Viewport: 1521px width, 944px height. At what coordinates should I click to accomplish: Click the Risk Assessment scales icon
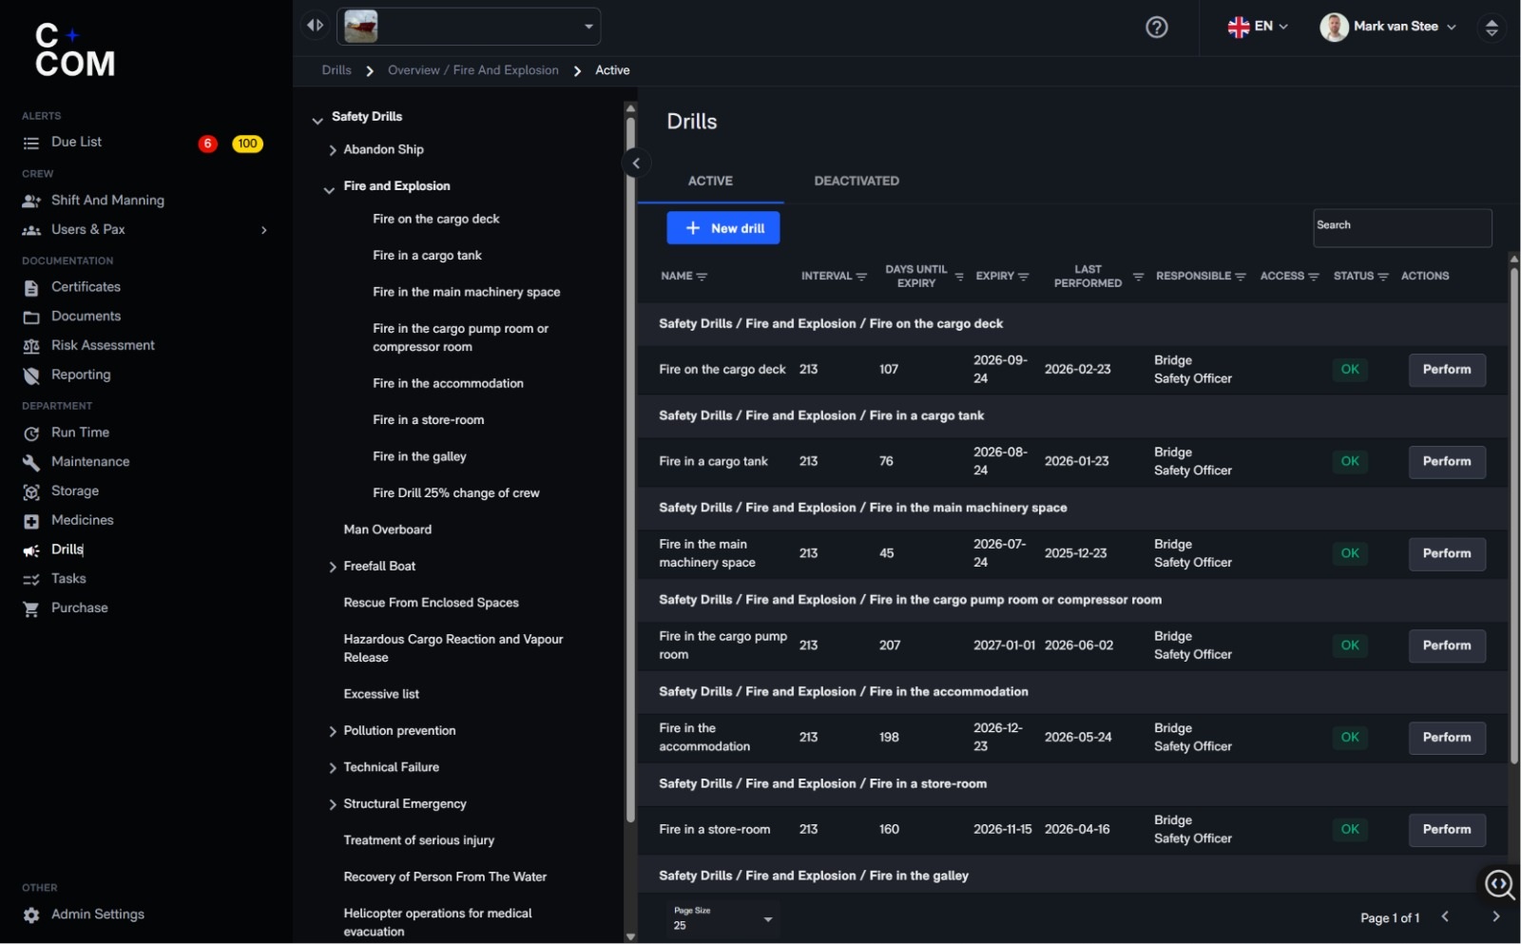(31, 346)
